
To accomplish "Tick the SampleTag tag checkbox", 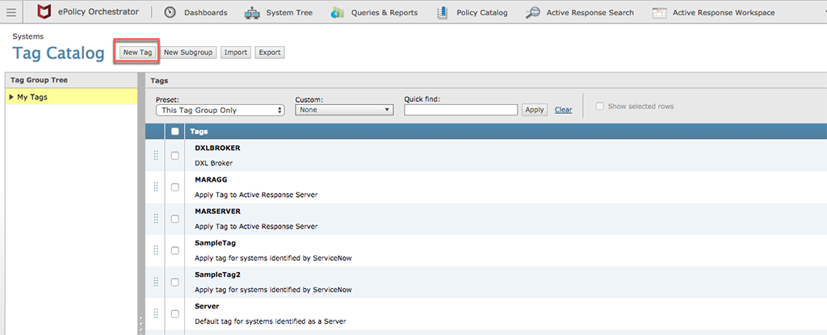I will click(x=175, y=250).
